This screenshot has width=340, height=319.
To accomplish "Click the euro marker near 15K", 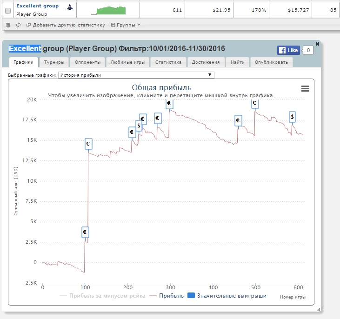I will (x=88, y=144).
